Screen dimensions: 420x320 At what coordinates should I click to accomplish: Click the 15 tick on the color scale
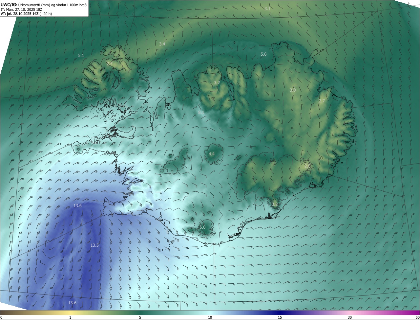pos(280,317)
